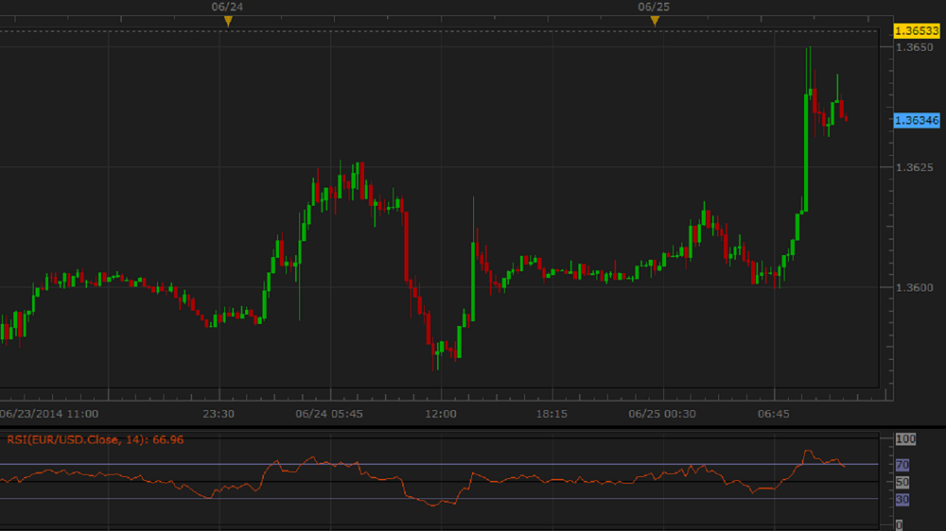The image size is (946, 531).
Task: Click the 23:30 time axis label
Action: (x=219, y=414)
